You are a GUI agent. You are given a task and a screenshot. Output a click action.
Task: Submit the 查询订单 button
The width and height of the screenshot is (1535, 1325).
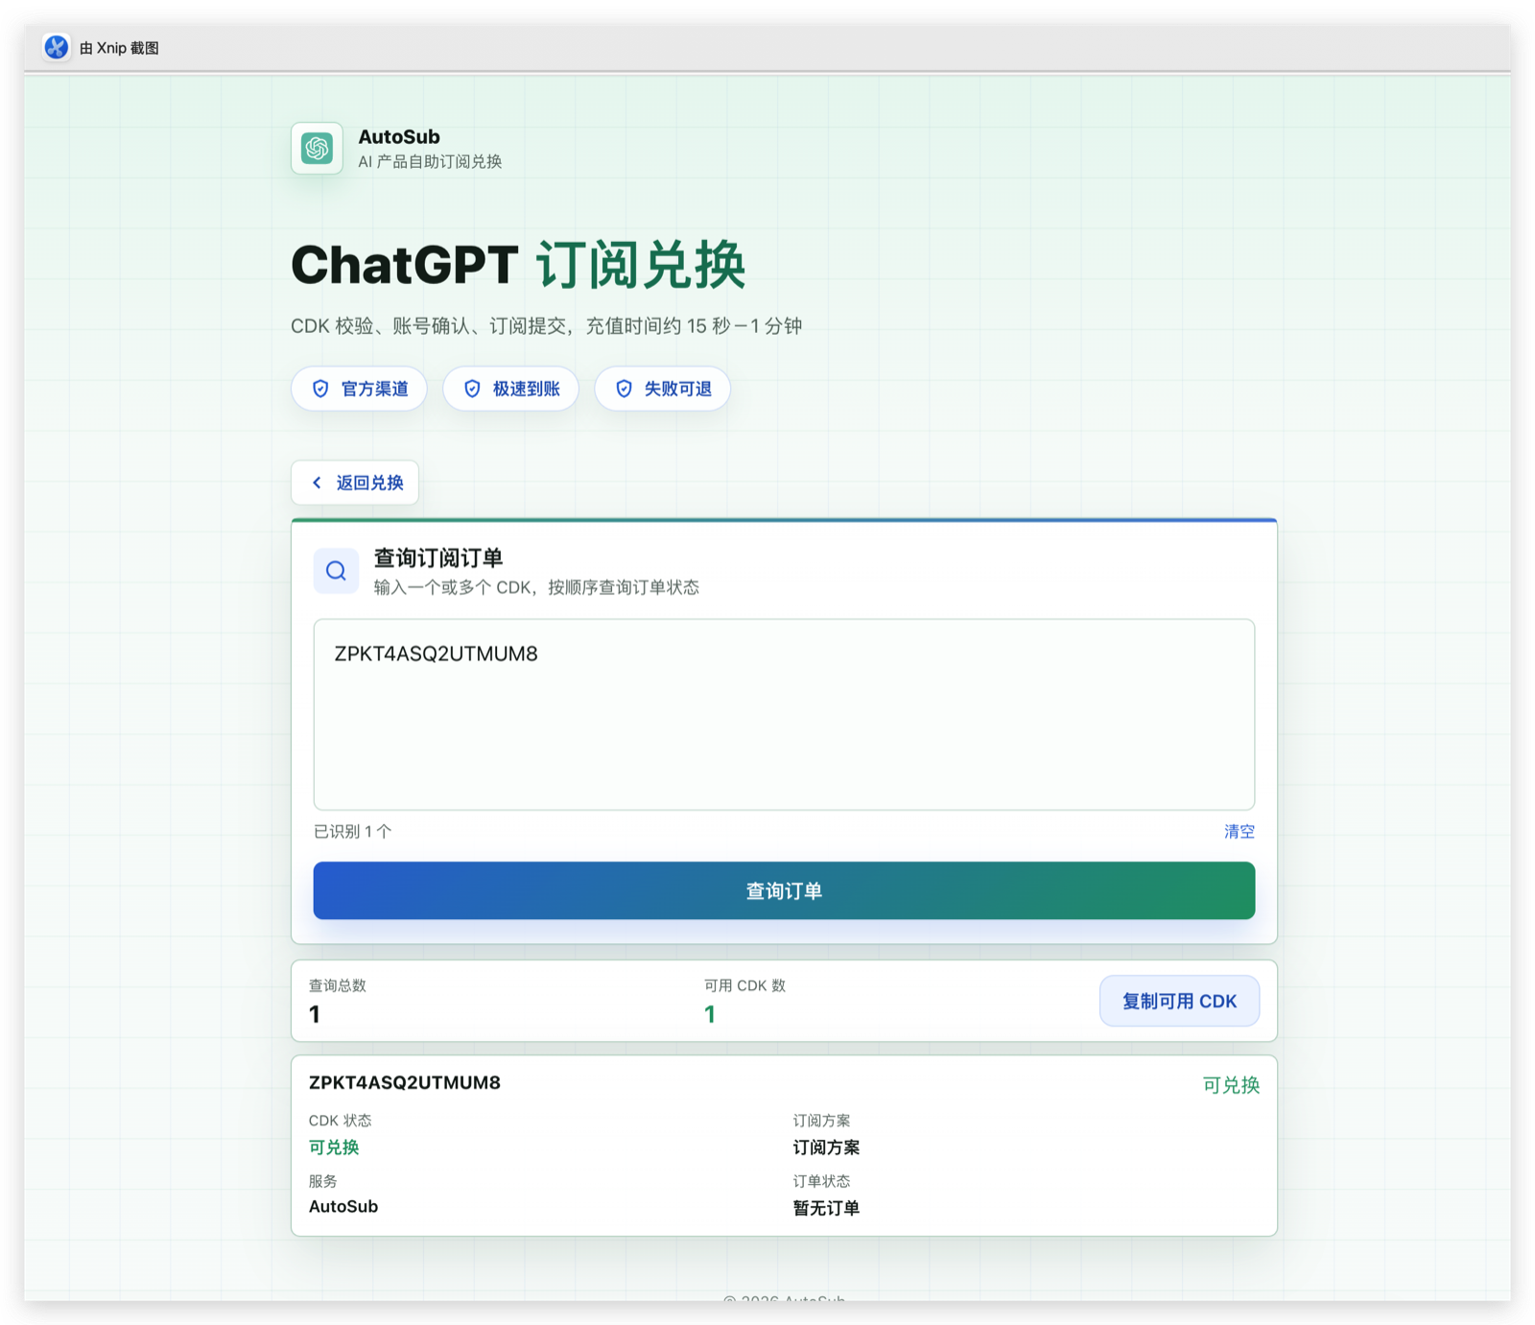784,890
